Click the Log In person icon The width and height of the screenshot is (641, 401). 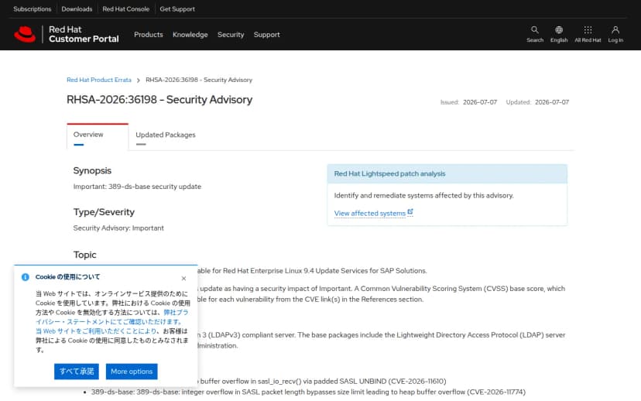click(615, 30)
